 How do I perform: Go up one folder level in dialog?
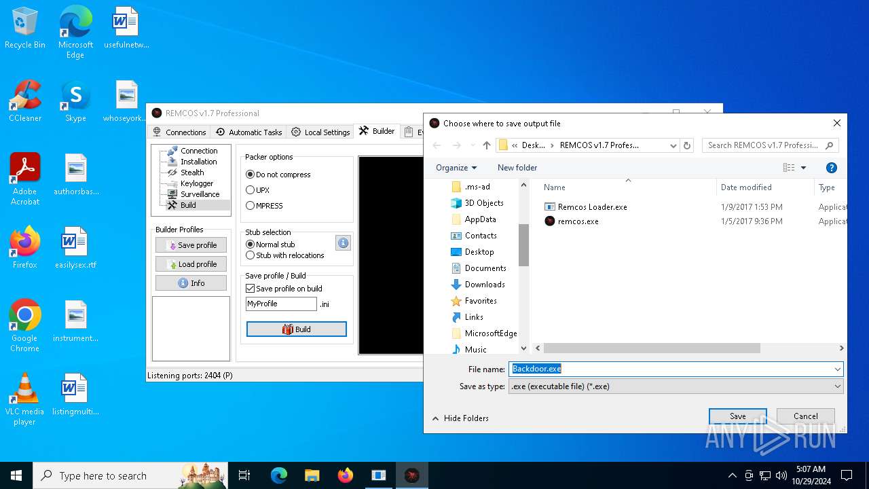tap(486, 145)
